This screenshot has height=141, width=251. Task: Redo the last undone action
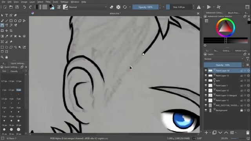tap(30, 7)
